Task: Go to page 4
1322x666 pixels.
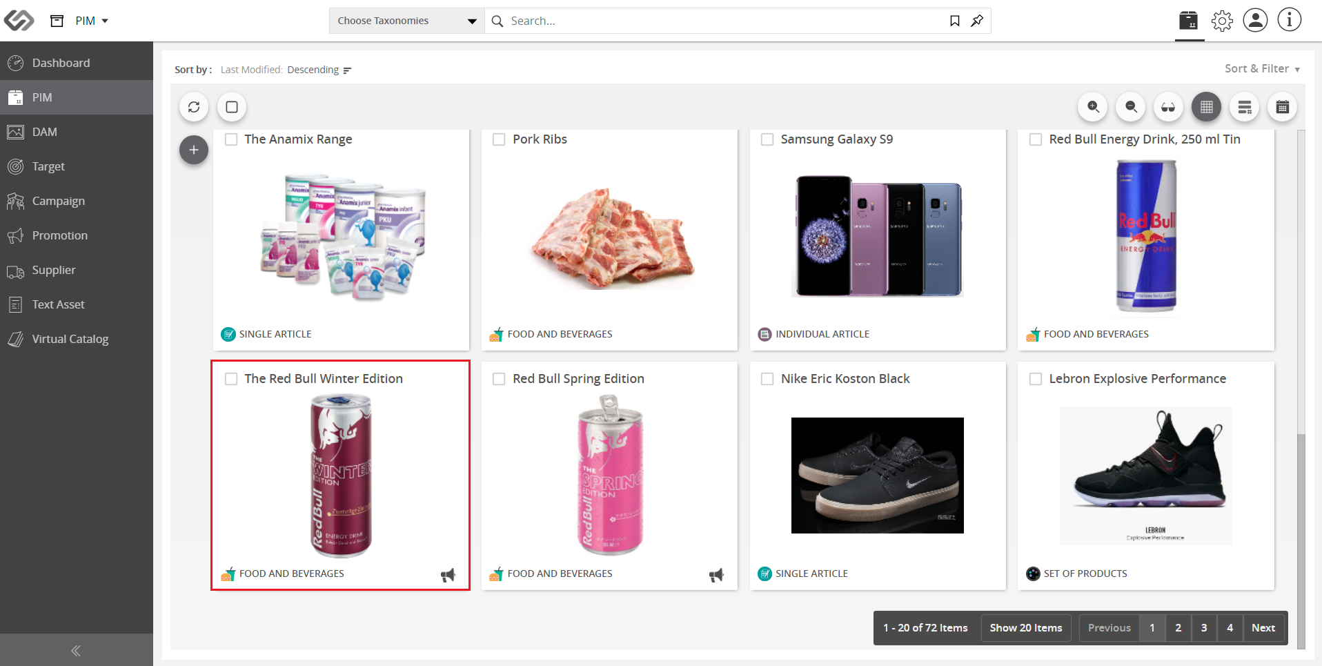Action: coord(1230,628)
